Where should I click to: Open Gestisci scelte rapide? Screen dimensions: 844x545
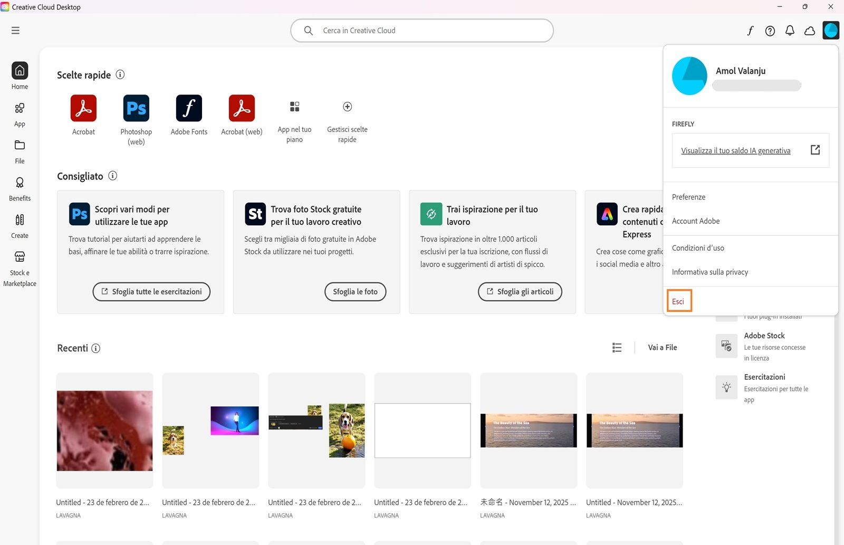tap(347, 107)
